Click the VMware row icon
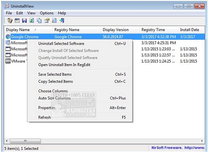The image size is (208, 152). (x=8, y=61)
